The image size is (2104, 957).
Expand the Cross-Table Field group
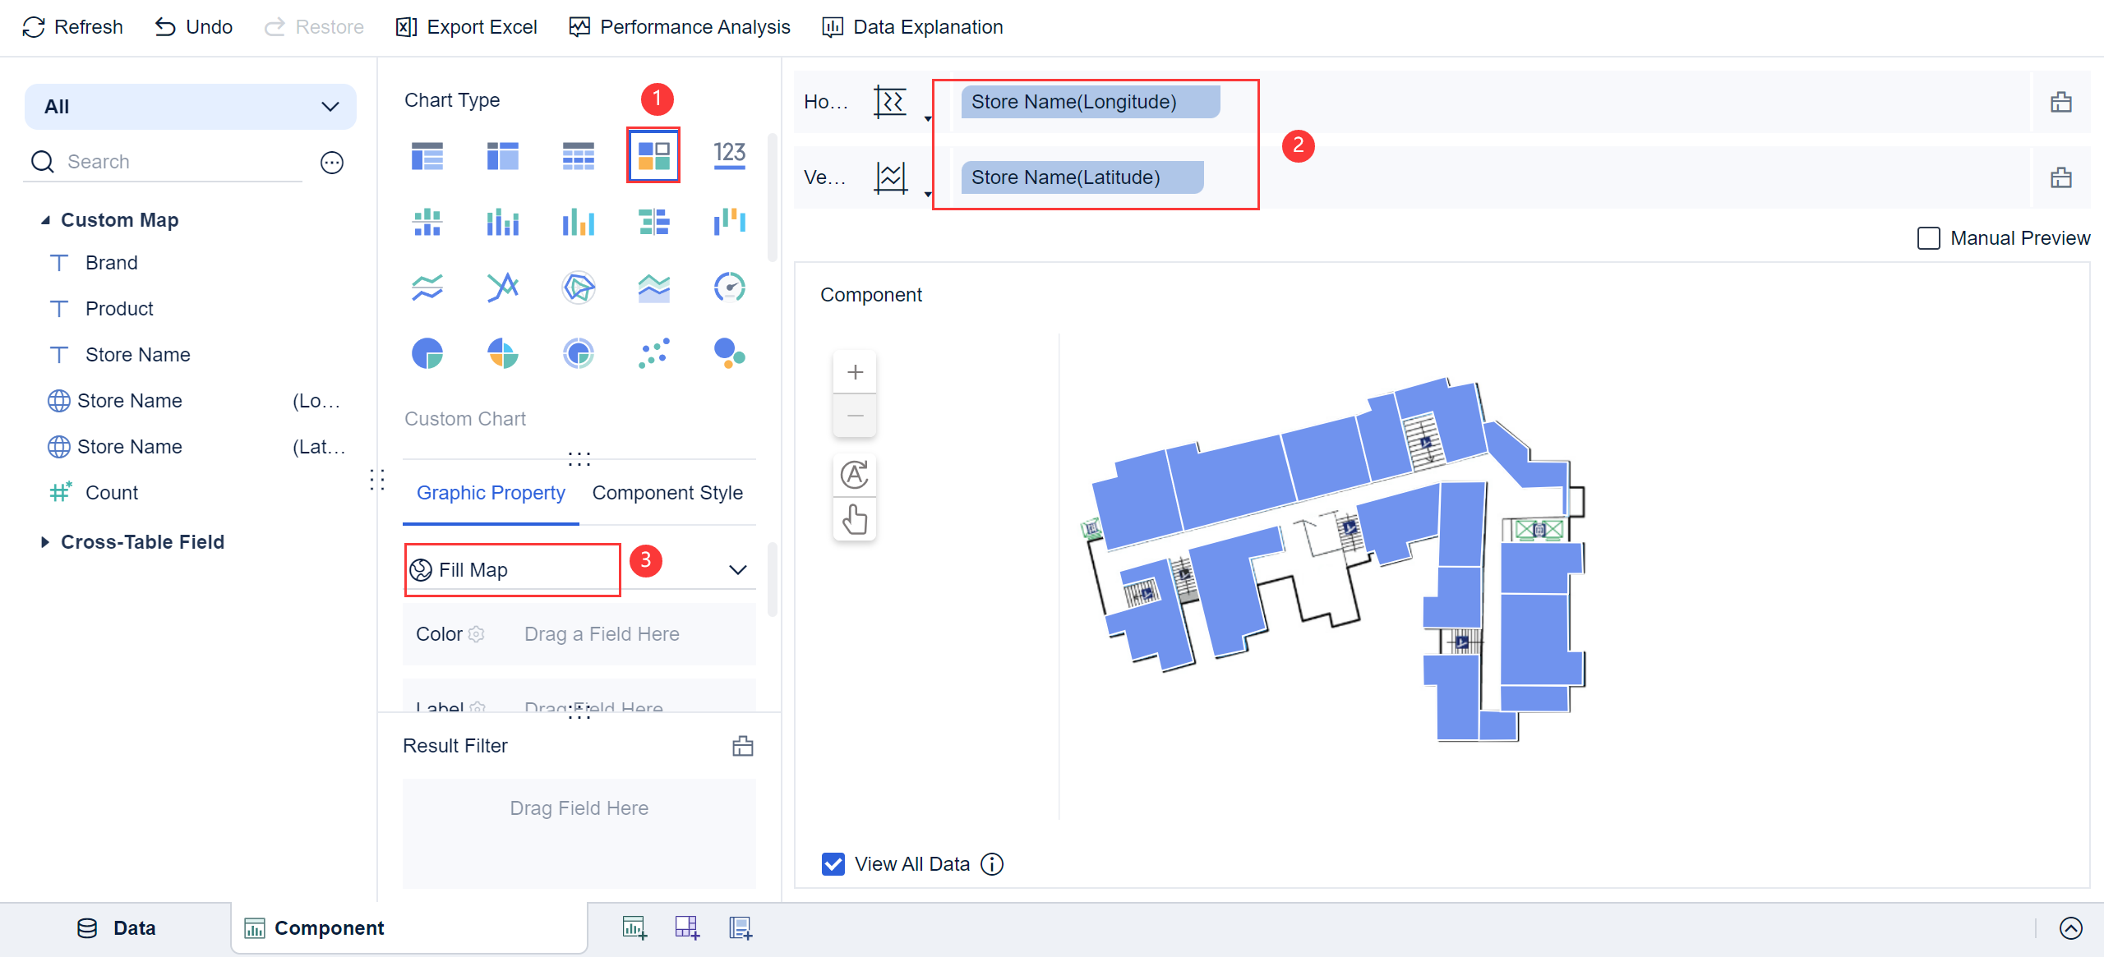[x=46, y=541]
